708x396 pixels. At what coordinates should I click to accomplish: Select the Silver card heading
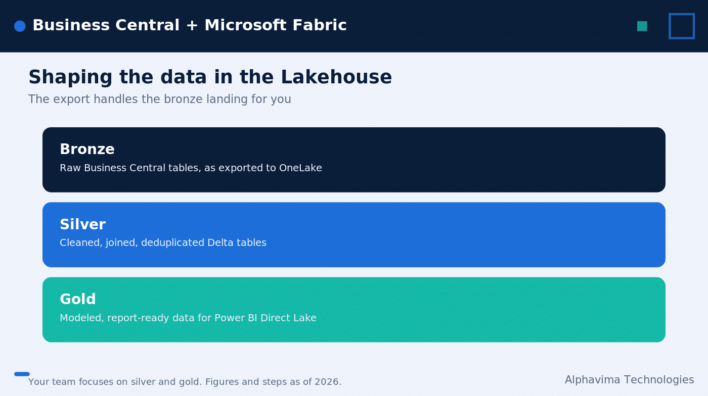click(x=82, y=225)
